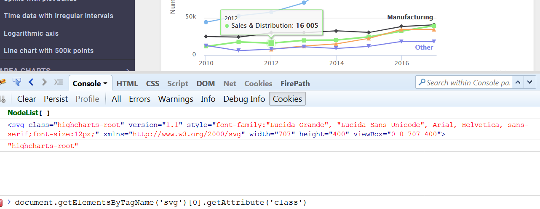Switch to the HTML panel tab
Viewport: 540px width, 209px height.
(x=127, y=84)
